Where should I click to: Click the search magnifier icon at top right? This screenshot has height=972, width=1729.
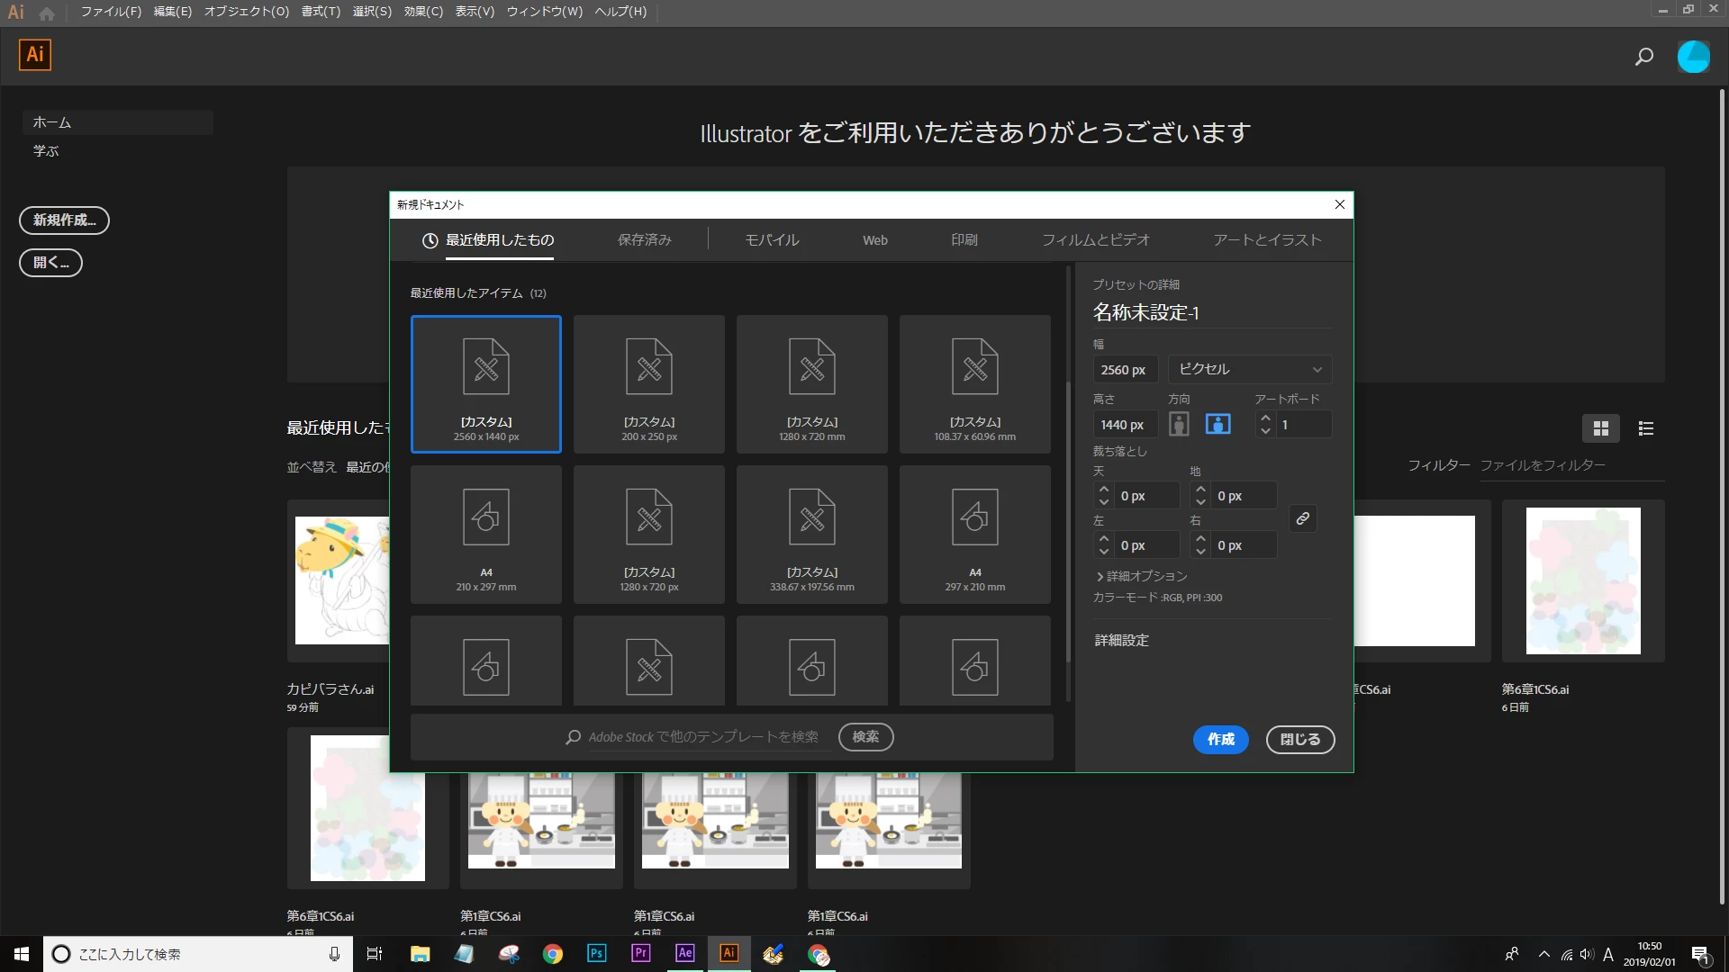1643,57
